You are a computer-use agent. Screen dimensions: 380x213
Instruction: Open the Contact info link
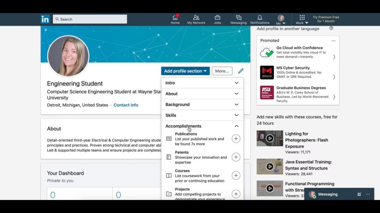pos(126,105)
